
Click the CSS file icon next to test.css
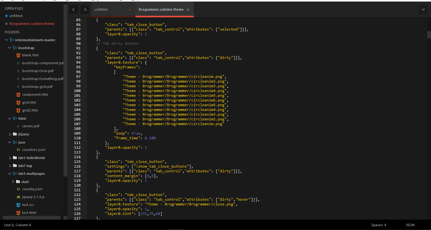(x=18, y=205)
